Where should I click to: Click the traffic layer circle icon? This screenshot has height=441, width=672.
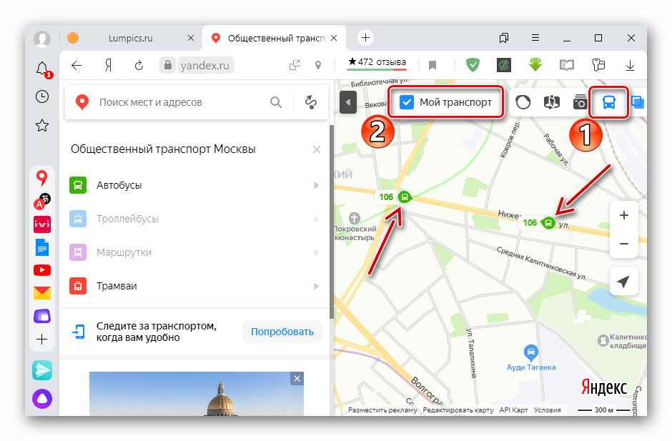coord(523,103)
